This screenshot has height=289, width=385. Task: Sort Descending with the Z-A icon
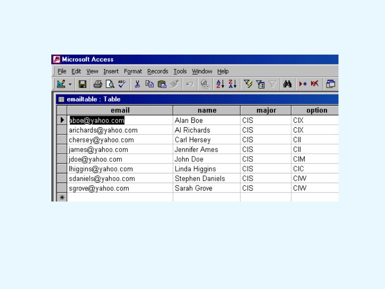pos(233,84)
